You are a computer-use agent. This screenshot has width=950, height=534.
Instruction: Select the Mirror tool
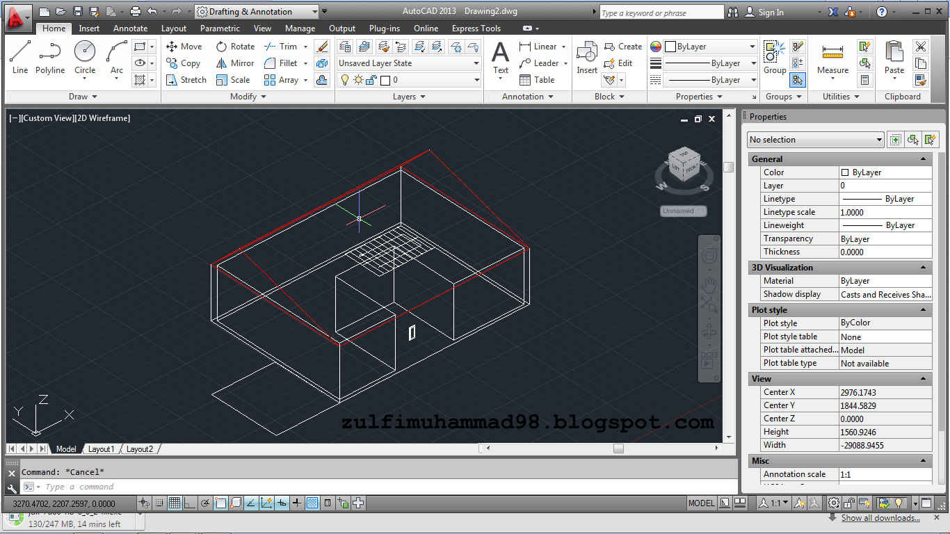coord(236,63)
